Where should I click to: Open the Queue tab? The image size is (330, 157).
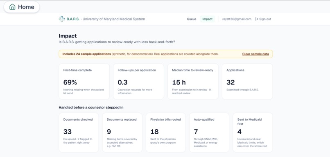point(192,19)
